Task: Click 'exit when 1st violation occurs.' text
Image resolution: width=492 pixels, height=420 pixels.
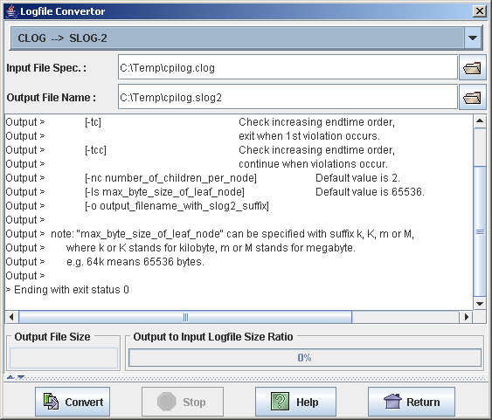Action: click(x=309, y=136)
